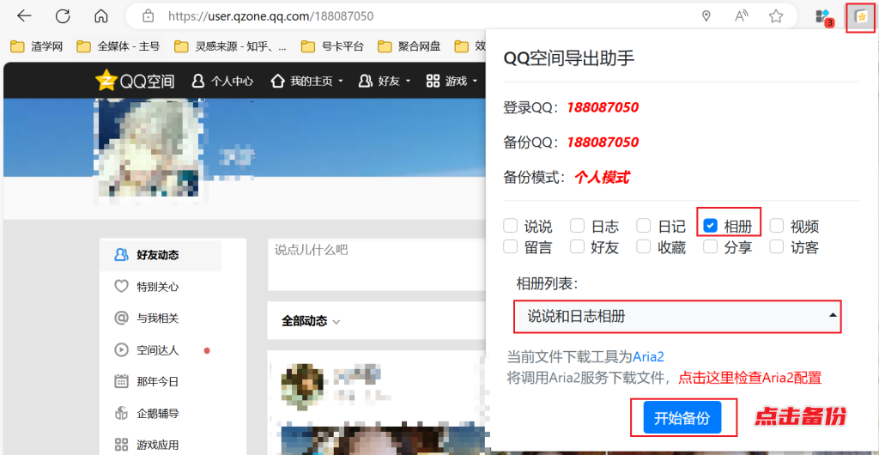Open the 相册列表 dropdown 说说和日志相册
The height and width of the screenshot is (455, 879).
678,316
